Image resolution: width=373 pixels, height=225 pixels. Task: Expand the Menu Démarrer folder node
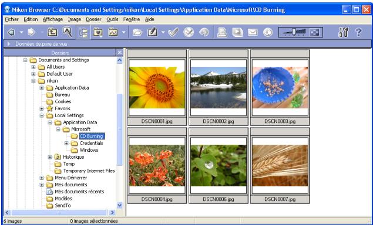pos(42,178)
